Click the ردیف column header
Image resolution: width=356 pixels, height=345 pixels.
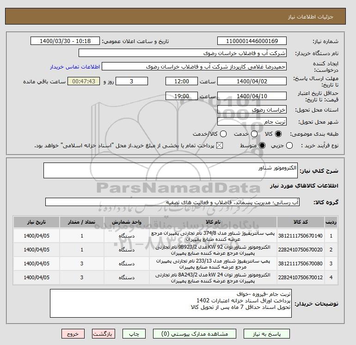pyautogui.click(x=331, y=222)
